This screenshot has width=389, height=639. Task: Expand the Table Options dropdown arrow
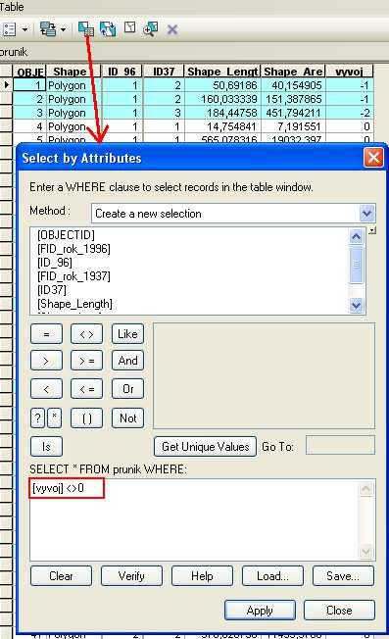(x=24, y=29)
